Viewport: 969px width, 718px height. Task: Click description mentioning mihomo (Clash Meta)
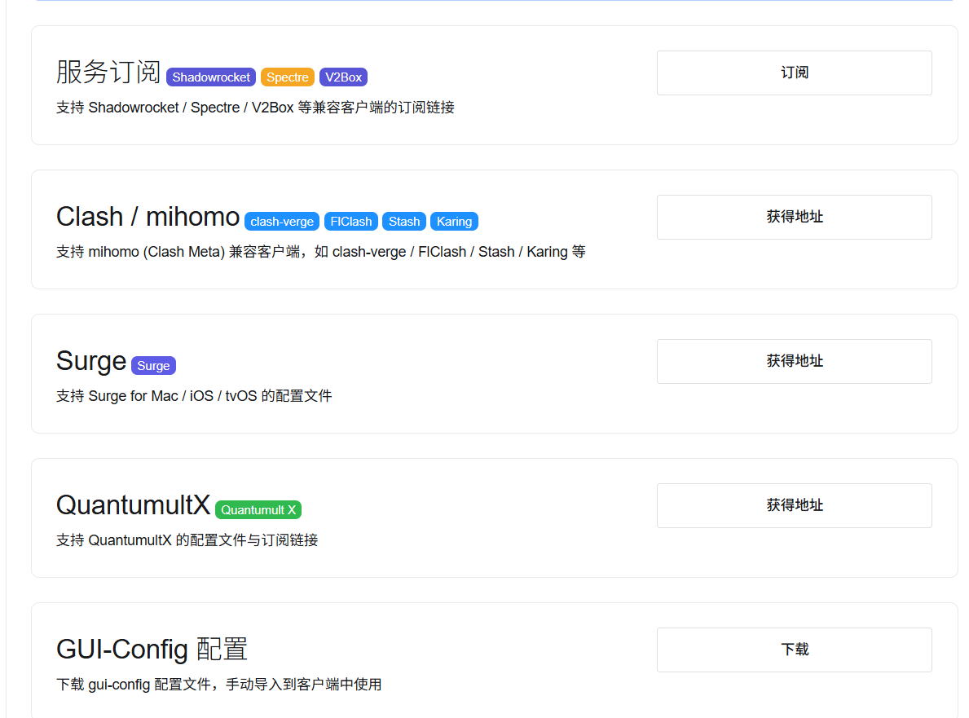(x=321, y=252)
